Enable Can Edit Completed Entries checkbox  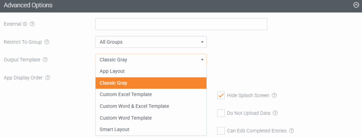pos(221,131)
